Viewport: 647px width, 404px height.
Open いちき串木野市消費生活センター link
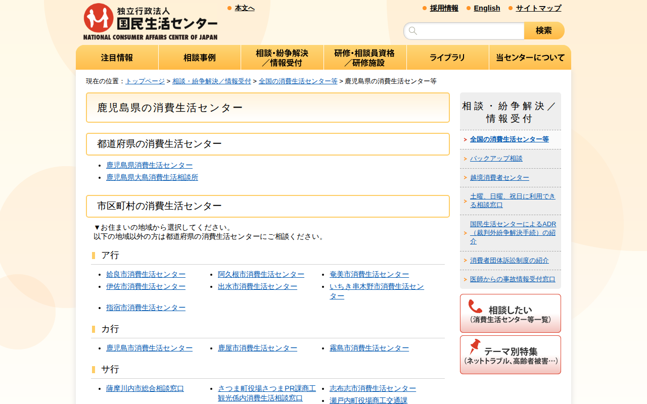pos(377,291)
